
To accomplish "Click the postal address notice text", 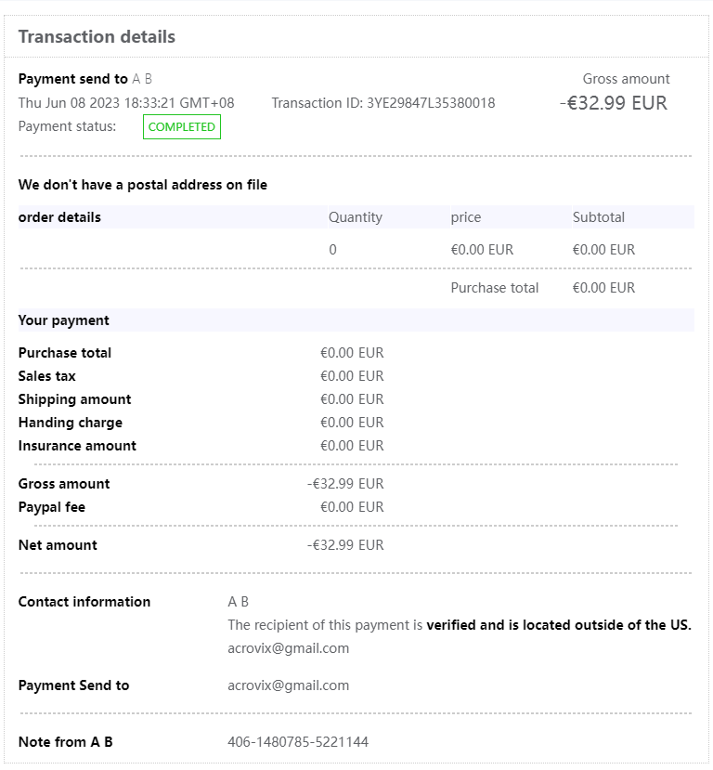I will pos(142,185).
